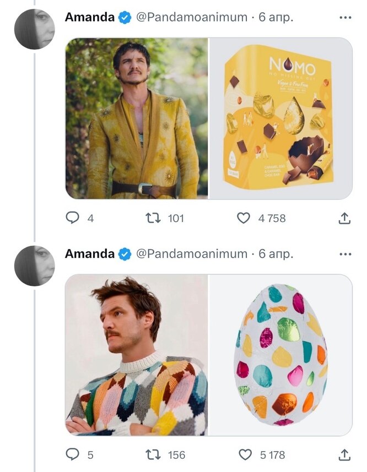Click Amanda's avatar on first tweet
Image resolution: width=367 pixels, height=472 pixels.
coord(34,29)
